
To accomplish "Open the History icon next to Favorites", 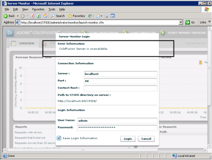I will [90, 16].
